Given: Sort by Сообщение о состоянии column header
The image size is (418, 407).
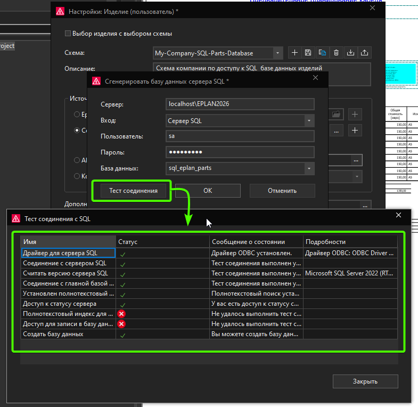Looking at the screenshot, I should point(256,242).
